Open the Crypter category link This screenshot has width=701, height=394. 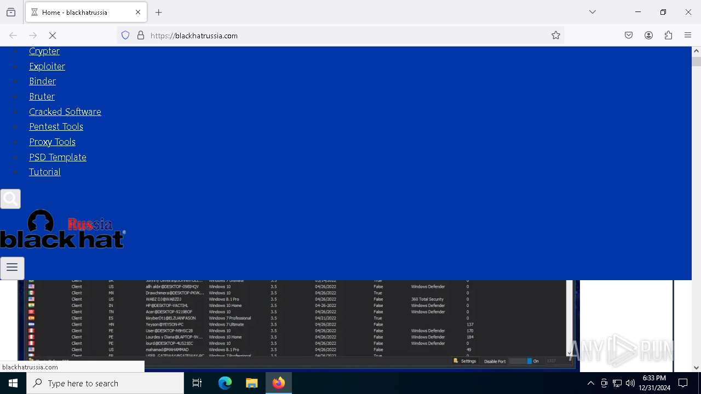[44, 51]
